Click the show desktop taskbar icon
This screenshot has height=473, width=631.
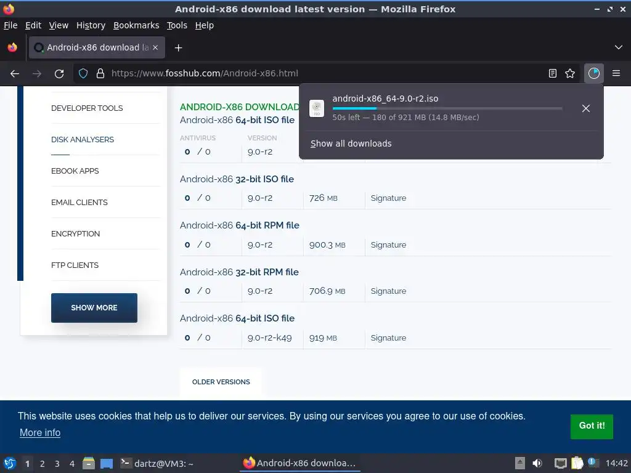click(107, 463)
